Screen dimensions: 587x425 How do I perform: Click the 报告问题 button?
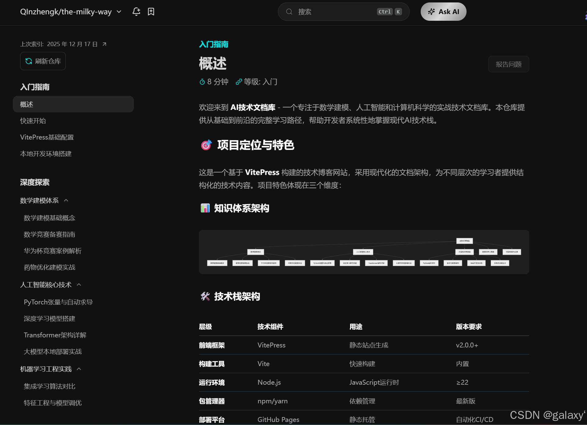pyautogui.click(x=508, y=64)
